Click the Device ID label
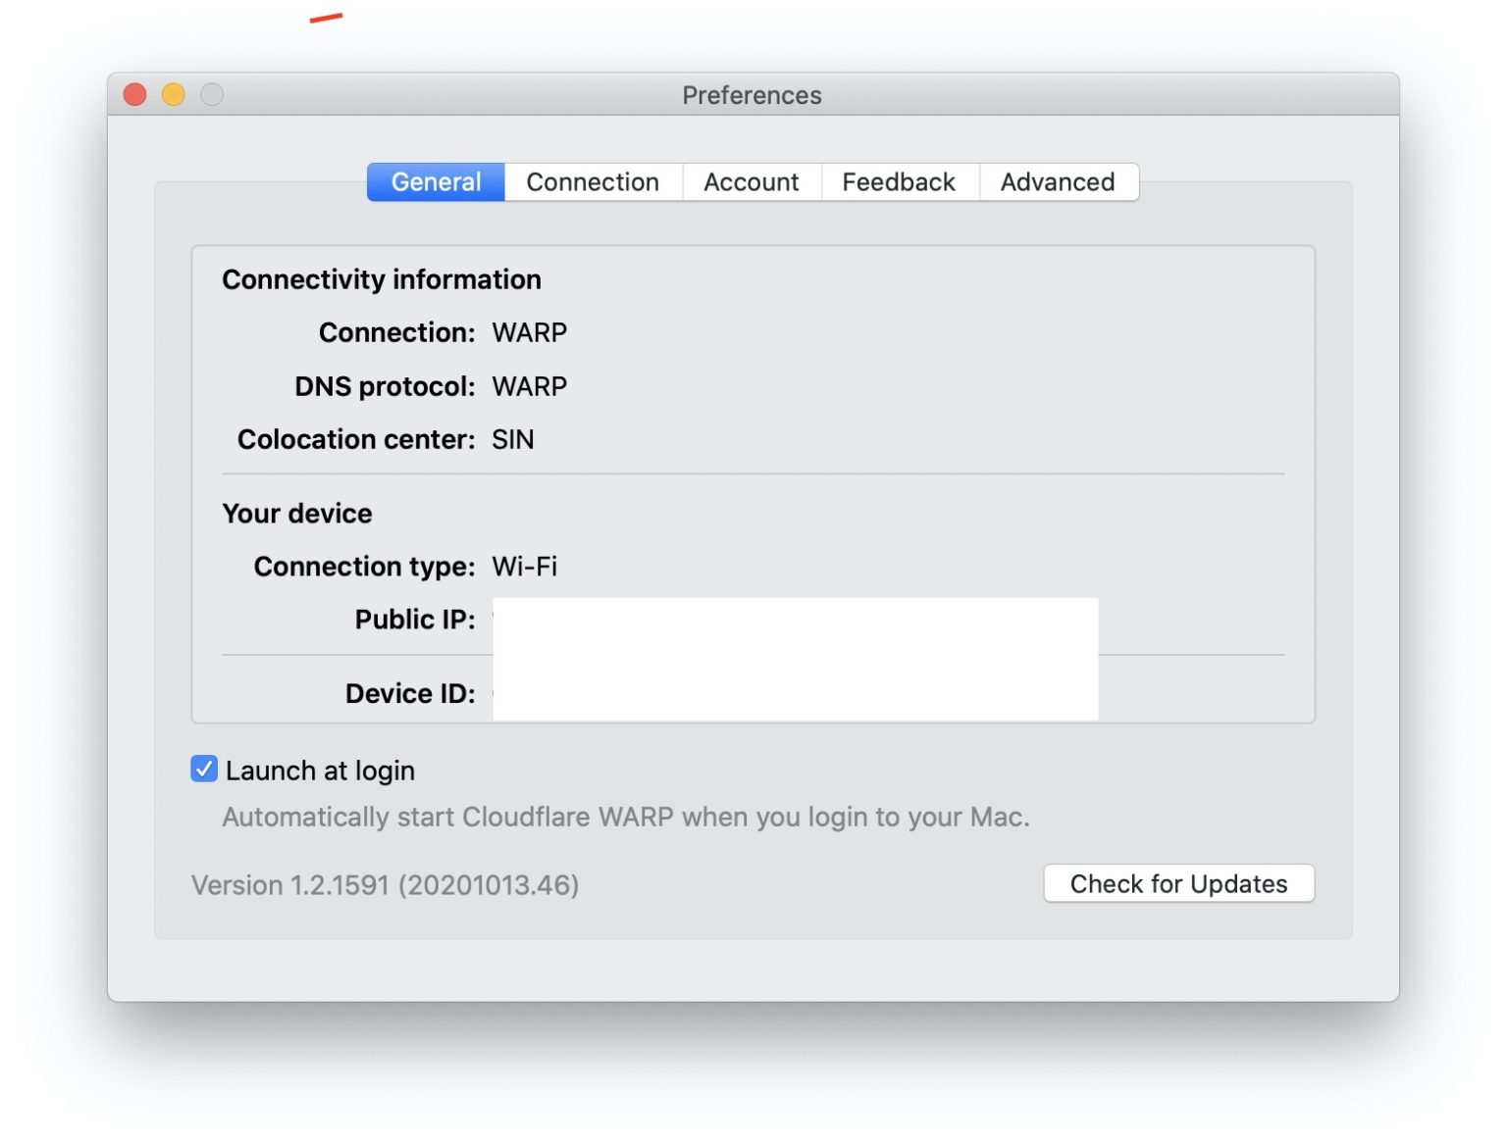This screenshot has height=1144, width=1507. (x=410, y=693)
